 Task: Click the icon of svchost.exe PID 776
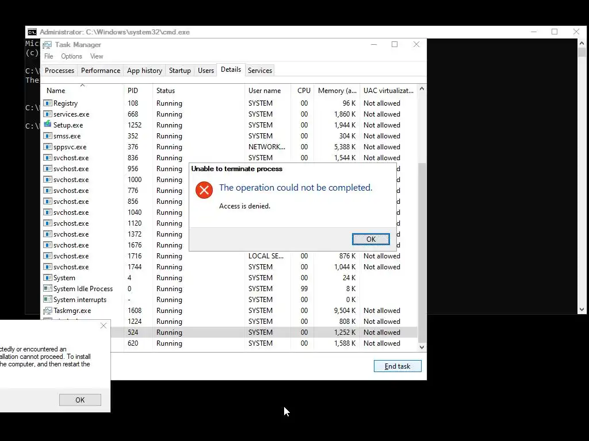click(47, 190)
